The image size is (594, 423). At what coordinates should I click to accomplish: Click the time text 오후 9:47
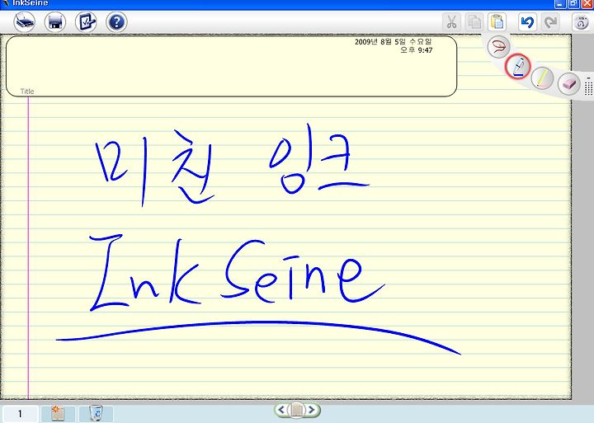click(x=417, y=50)
